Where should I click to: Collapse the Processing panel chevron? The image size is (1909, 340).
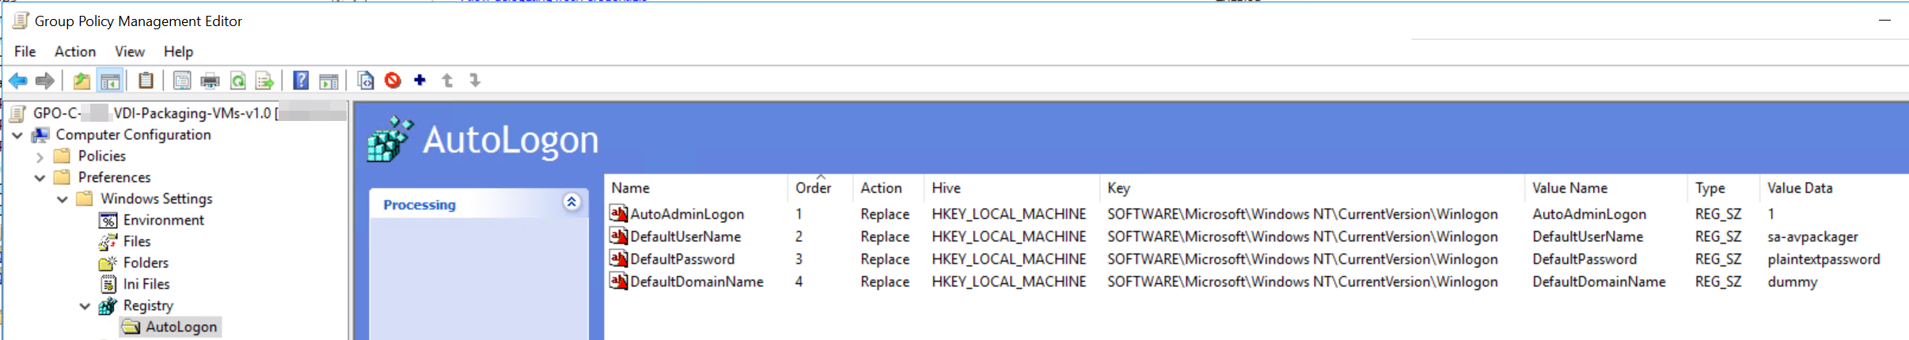tap(571, 202)
